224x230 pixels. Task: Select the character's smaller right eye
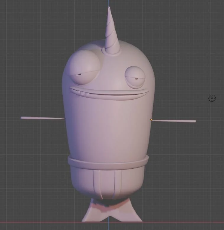tap(135, 77)
